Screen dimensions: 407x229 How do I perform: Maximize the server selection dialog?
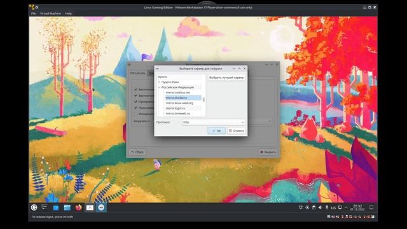[x=239, y=69]
